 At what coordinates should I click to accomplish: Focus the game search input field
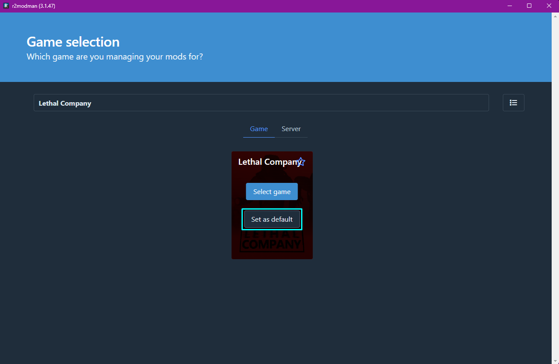point(261,103)
